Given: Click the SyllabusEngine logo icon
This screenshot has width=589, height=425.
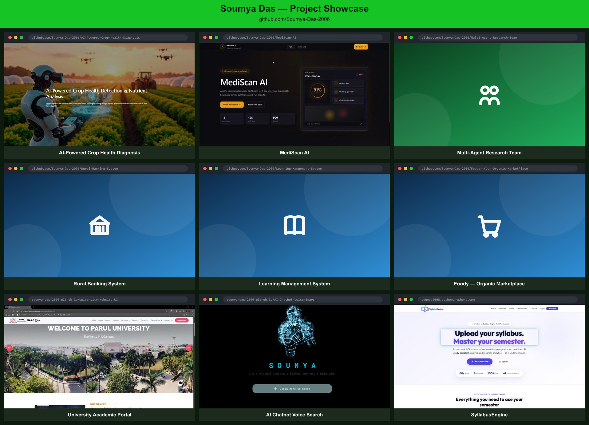Looking at the screenshot, I should [x=425, y=309].
